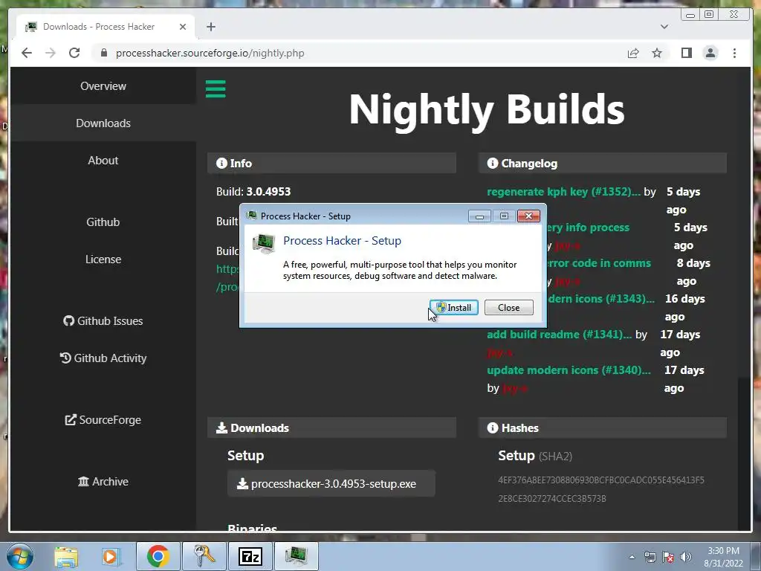Click the setup dialog title bar icon
Screen dimensions: 761x571
pos(251,216)
